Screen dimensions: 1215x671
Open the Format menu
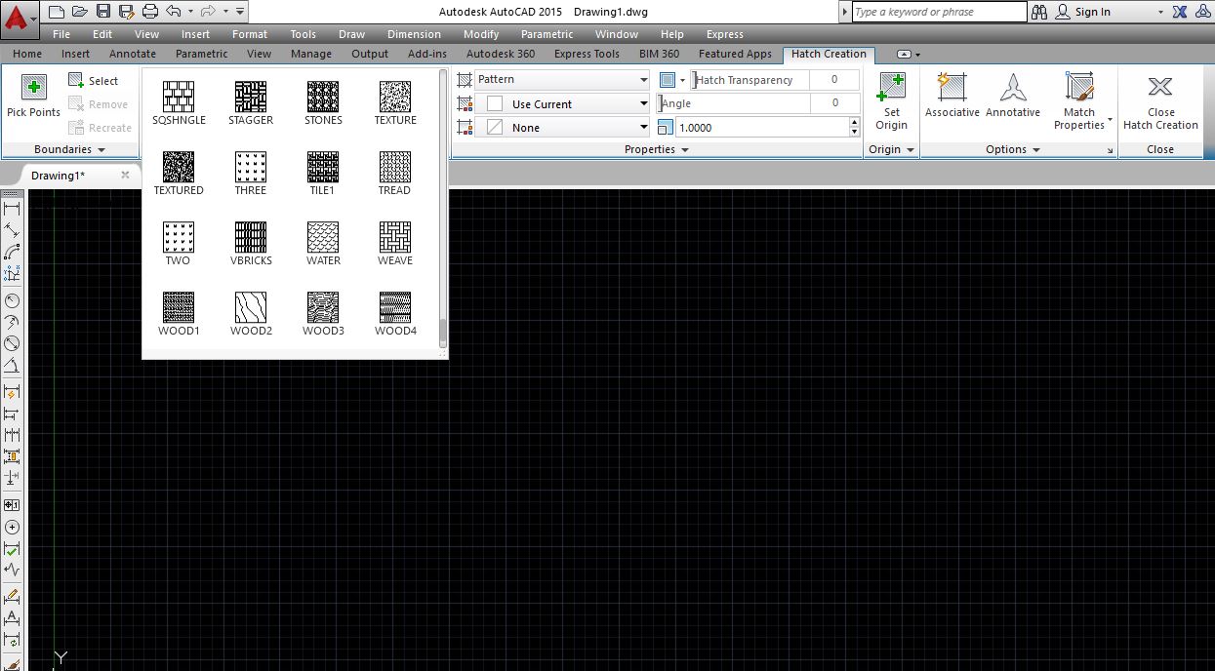[250, 34]
